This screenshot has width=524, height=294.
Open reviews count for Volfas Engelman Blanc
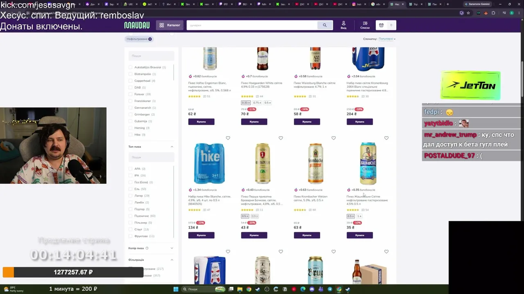coord(207,96)
